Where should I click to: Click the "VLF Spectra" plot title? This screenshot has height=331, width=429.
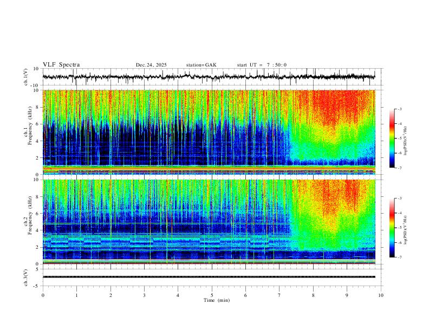(x=61, y=65)
